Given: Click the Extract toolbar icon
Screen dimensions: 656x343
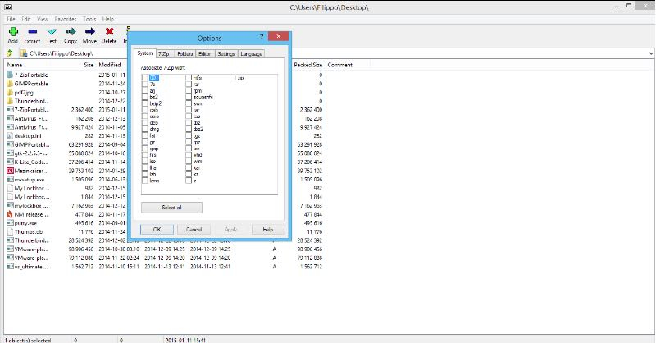Looking at the screenshot, I should tap(32, 31).
